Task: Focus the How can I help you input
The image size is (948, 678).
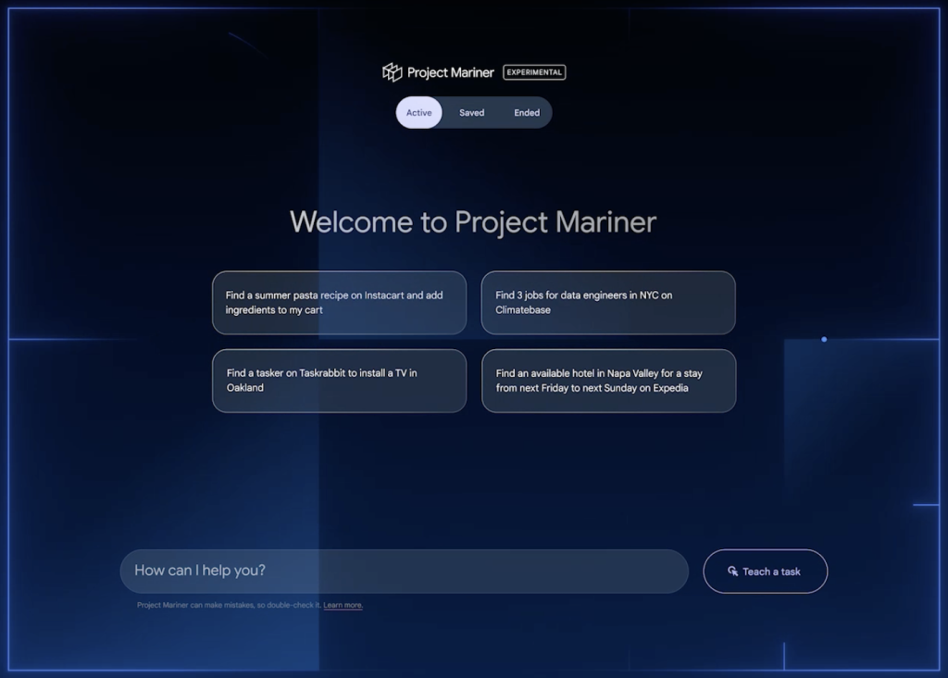Action: click(404, 571)
